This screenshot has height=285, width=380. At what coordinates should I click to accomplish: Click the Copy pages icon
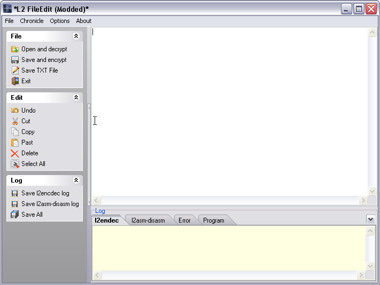click(x=15, y=132)
